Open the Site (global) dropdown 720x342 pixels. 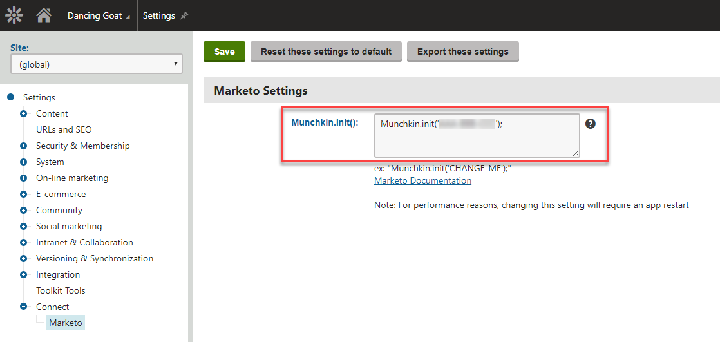(x=97, y=64)
